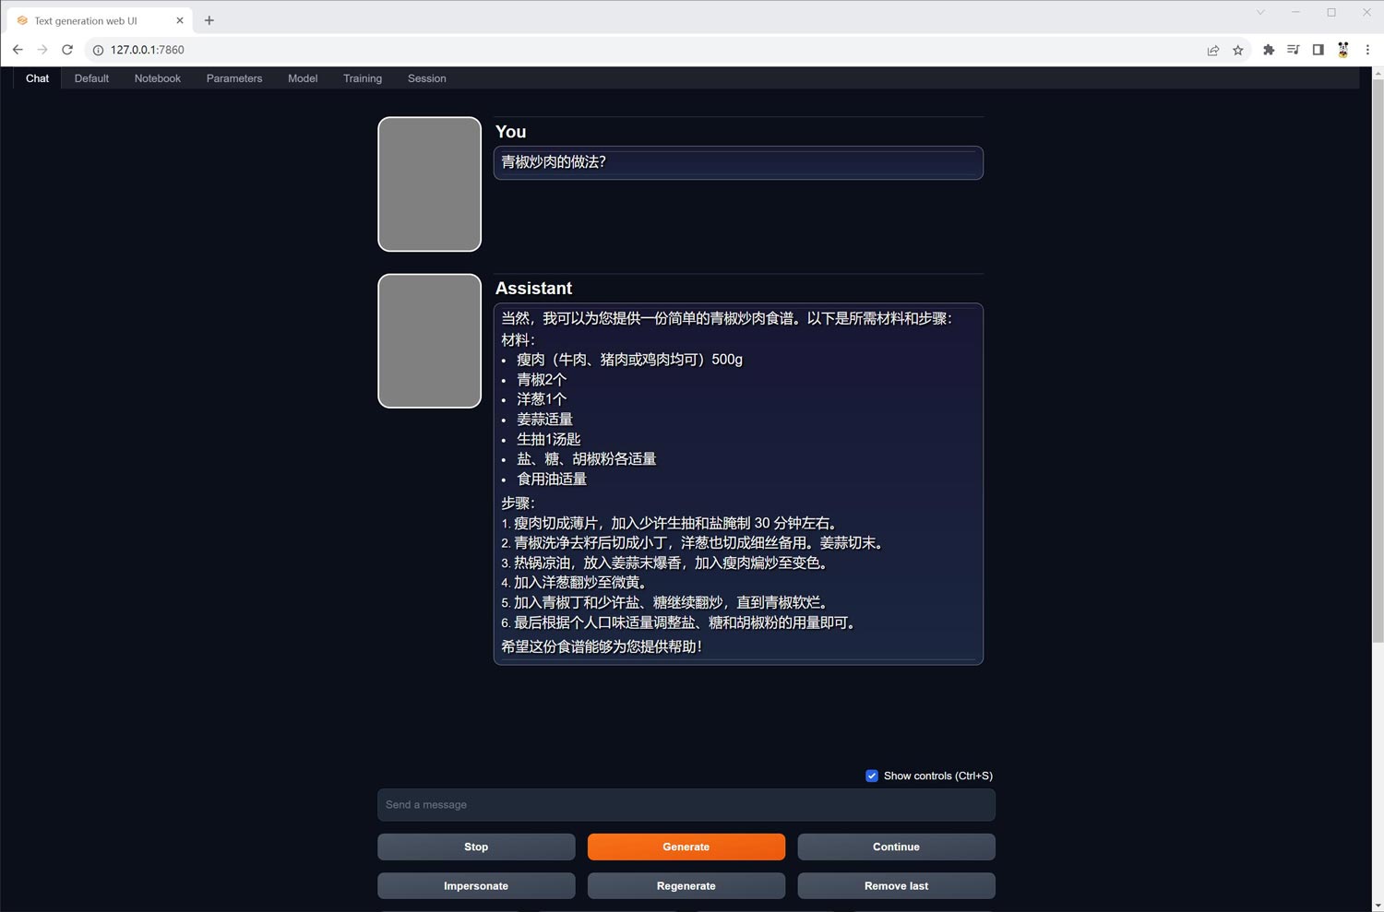Maximize the browser window
This screenshot has height=912, width=1384.
click(1331, 13)
